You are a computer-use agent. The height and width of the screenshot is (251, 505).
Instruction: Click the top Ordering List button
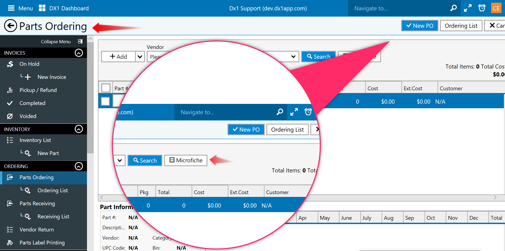[461, 26]
